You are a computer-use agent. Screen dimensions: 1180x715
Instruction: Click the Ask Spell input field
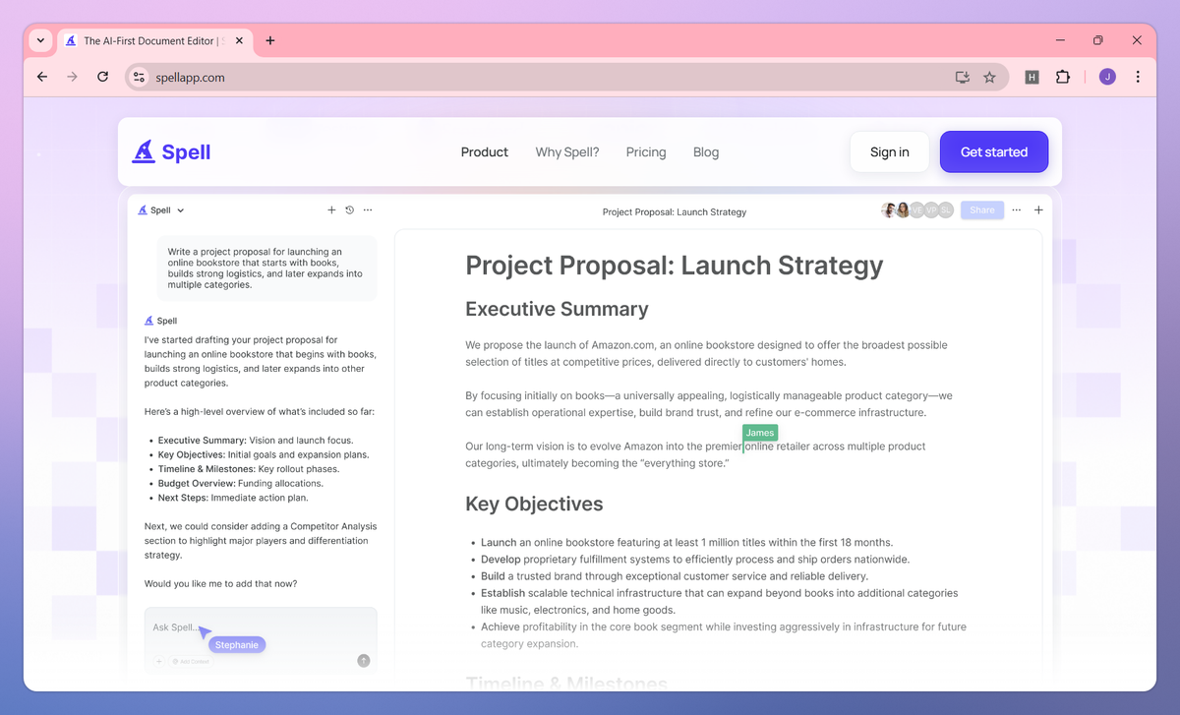click(261, 627)
